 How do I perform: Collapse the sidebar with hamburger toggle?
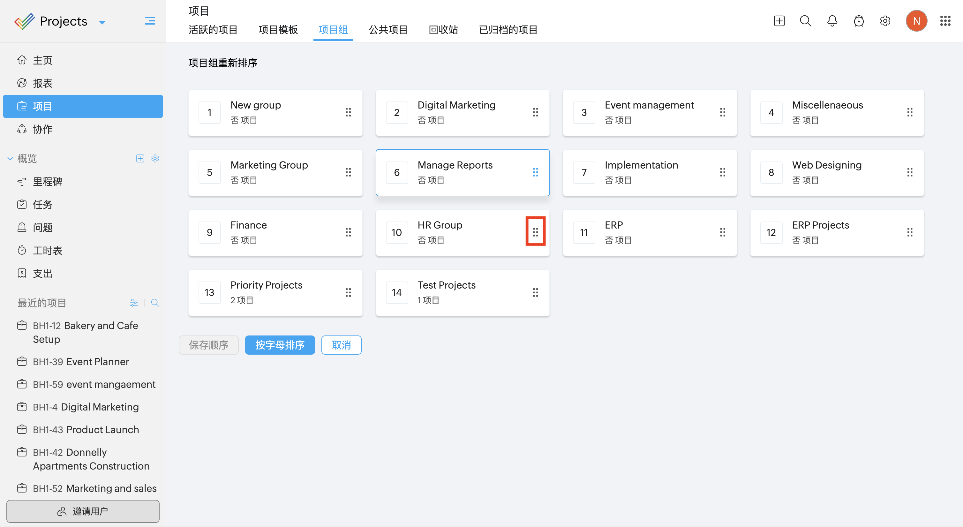coord(150,21)
